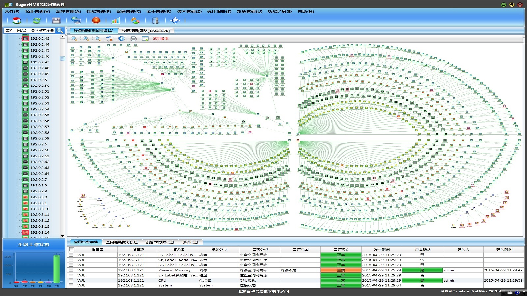Image resolution: width=527 pixels, height=296 pixels.
Task: Open the bar chart performance icon
Action: [x=116, y=20]
